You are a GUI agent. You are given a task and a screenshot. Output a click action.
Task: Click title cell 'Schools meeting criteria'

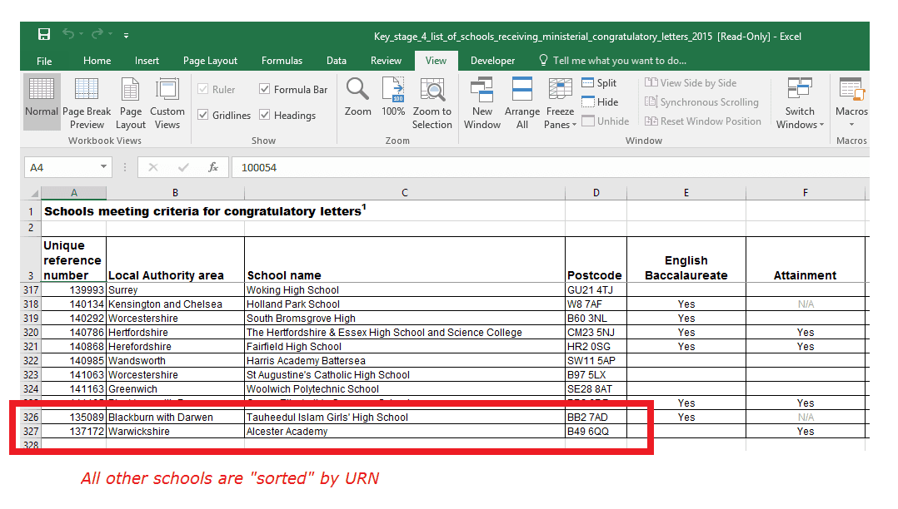pyautogui.click(x=205, y=211)
